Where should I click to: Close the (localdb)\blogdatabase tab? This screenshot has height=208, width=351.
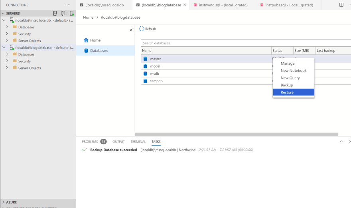185,5
